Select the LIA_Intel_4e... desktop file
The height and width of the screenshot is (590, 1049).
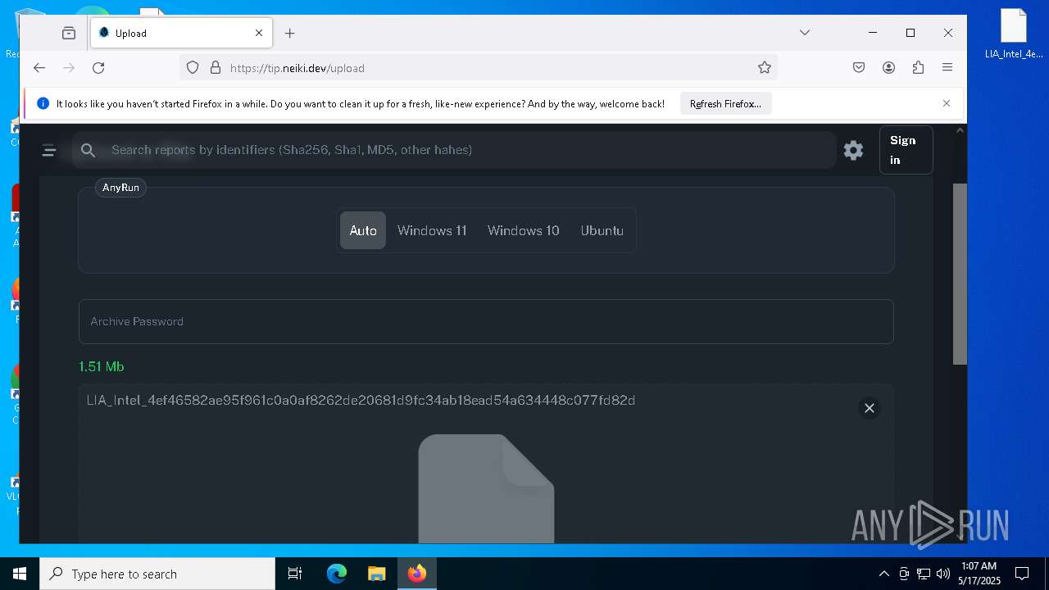click(x=1014, y=34)
